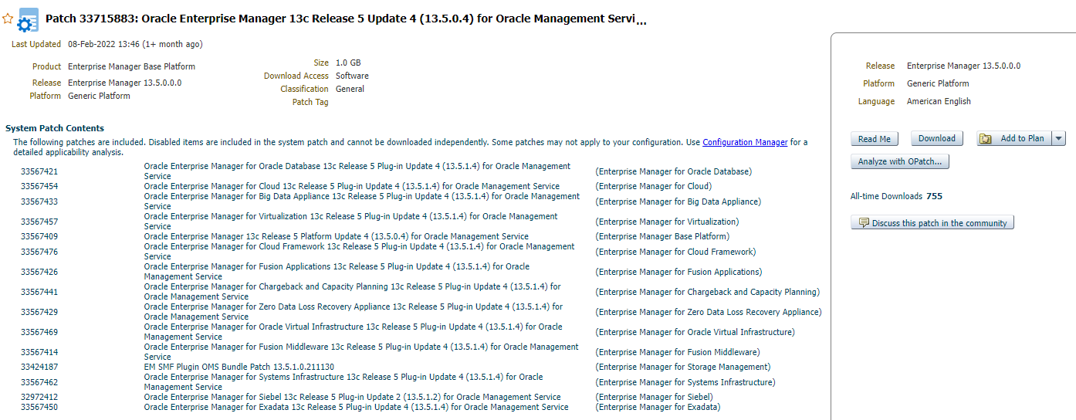The height and width of the screenshot is (420, 1076).
Task: Download the patch
Action: (937, 139)
